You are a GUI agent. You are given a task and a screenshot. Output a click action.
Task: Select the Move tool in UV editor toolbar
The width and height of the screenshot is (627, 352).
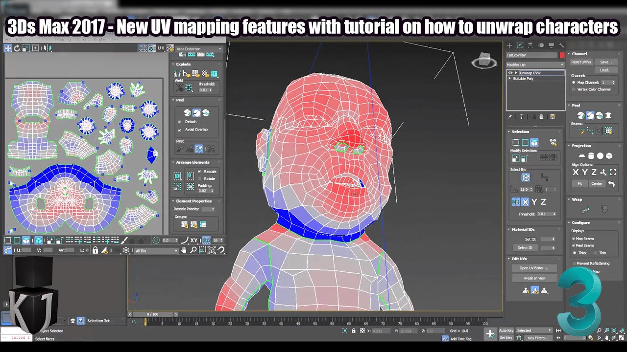point(8,48)
